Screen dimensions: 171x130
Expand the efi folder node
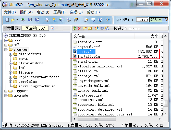(x=6, y=45)
